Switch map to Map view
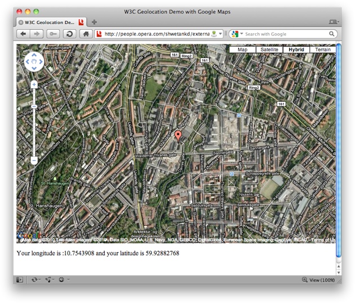The image size is (355, 303). (242, 49)
